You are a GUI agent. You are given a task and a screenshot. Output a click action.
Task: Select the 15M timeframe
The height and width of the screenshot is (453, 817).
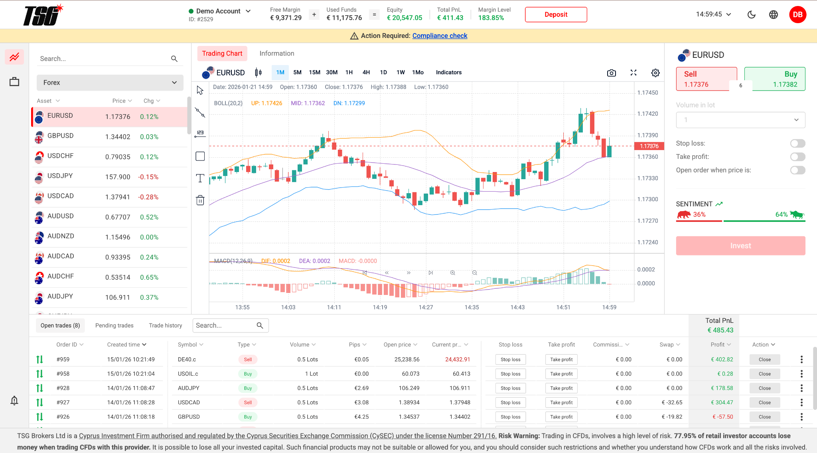[x=314, y=72]
